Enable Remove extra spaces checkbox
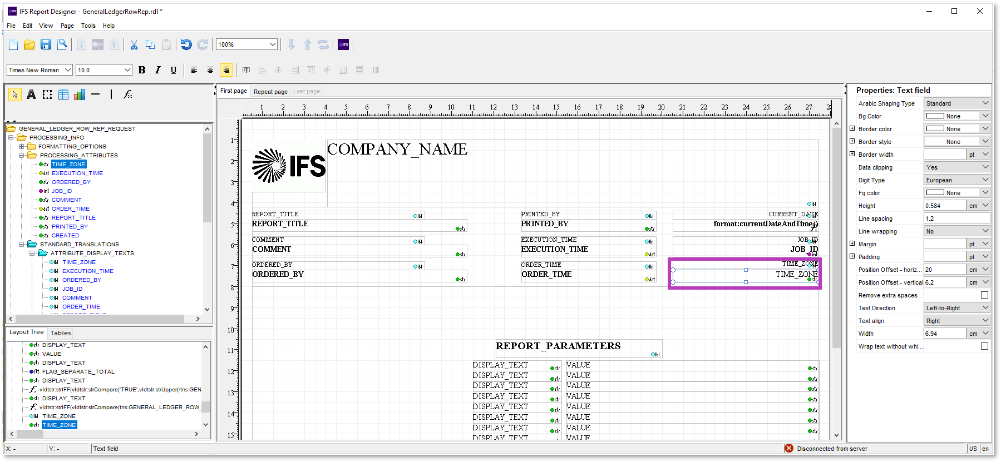The height and width of the screenshot is (462, 1001). pos(984,295)
